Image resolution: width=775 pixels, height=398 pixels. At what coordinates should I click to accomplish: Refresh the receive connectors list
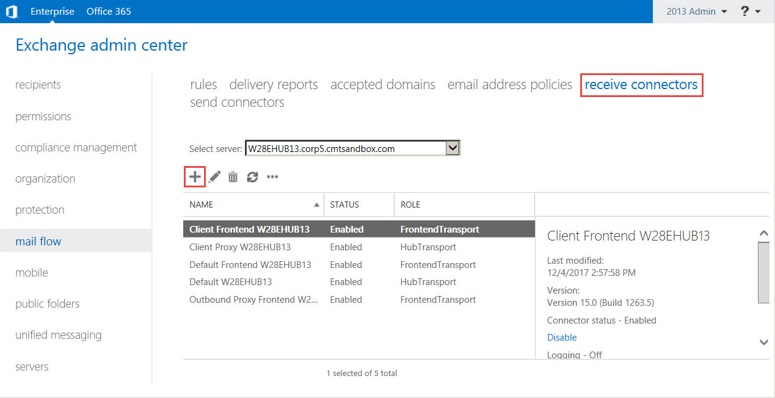pyautogui.click(x=252, y=177)
